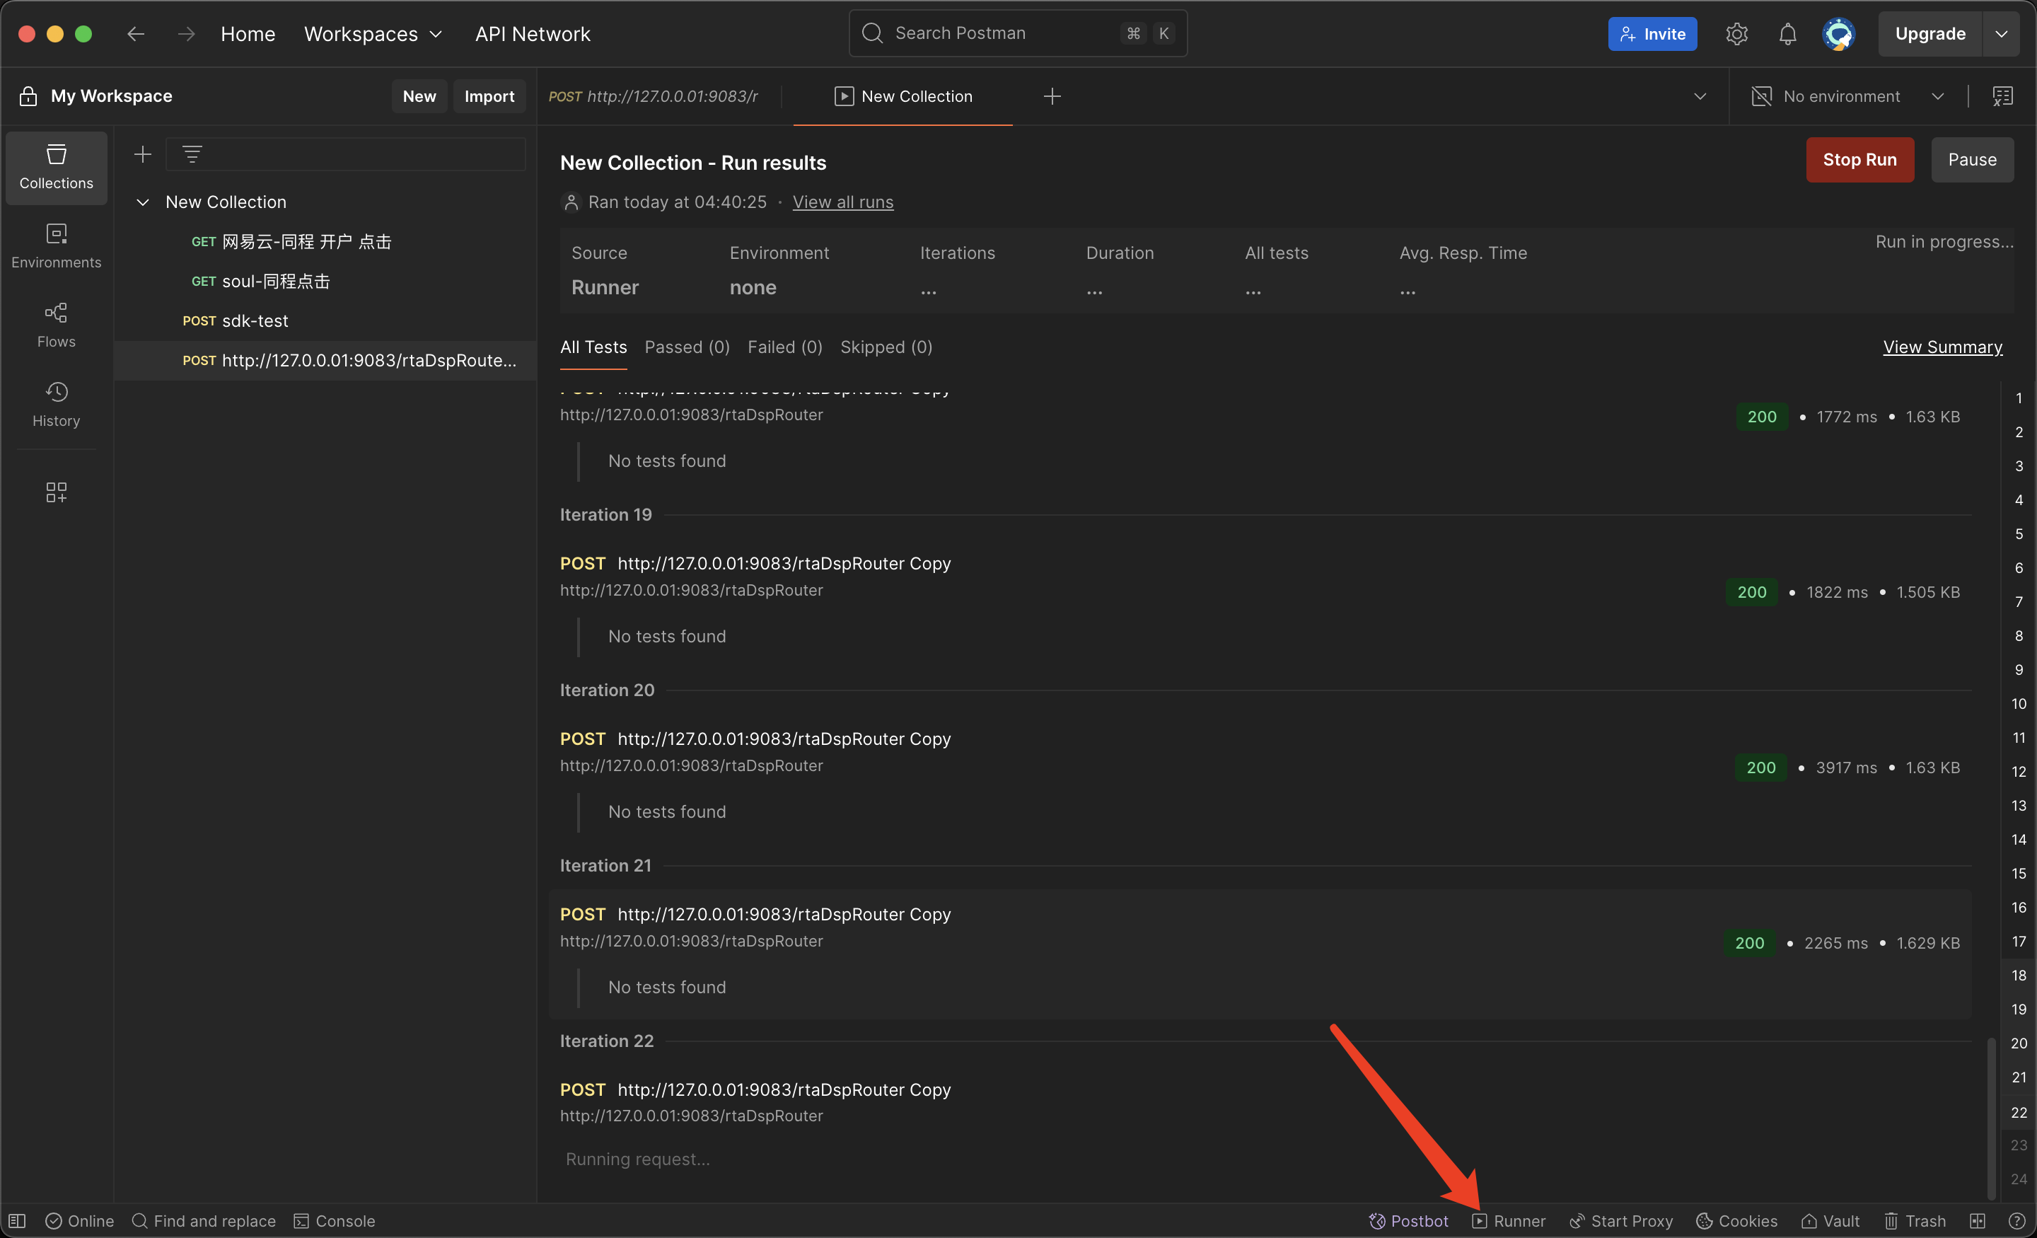The image size is (2037, 1238).
Task: Click Home in top navigation
Action: coord(248,34)
